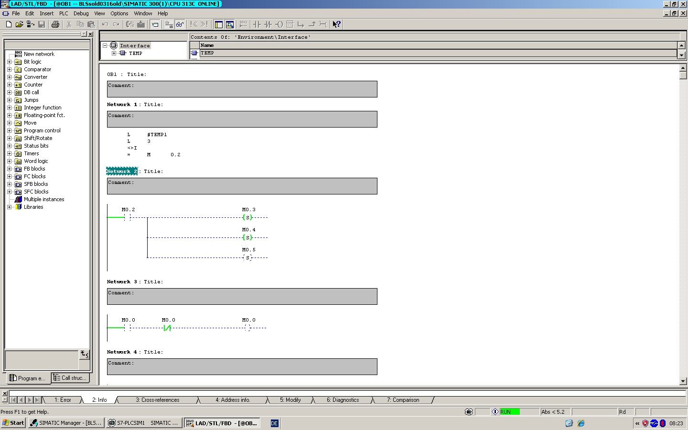Viewport: 688px width, 430px height.
Task: Toggle program monitoring with the glasses icon
Action: 180,24
